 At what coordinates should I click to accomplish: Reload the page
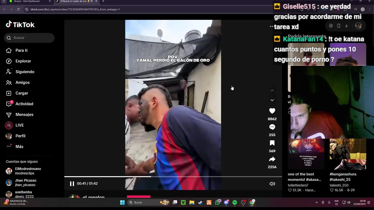pos(18,9)
